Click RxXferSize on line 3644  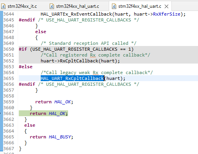[x=167, y=14]
